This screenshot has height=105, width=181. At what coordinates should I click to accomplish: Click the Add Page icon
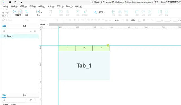pos(31,31)
